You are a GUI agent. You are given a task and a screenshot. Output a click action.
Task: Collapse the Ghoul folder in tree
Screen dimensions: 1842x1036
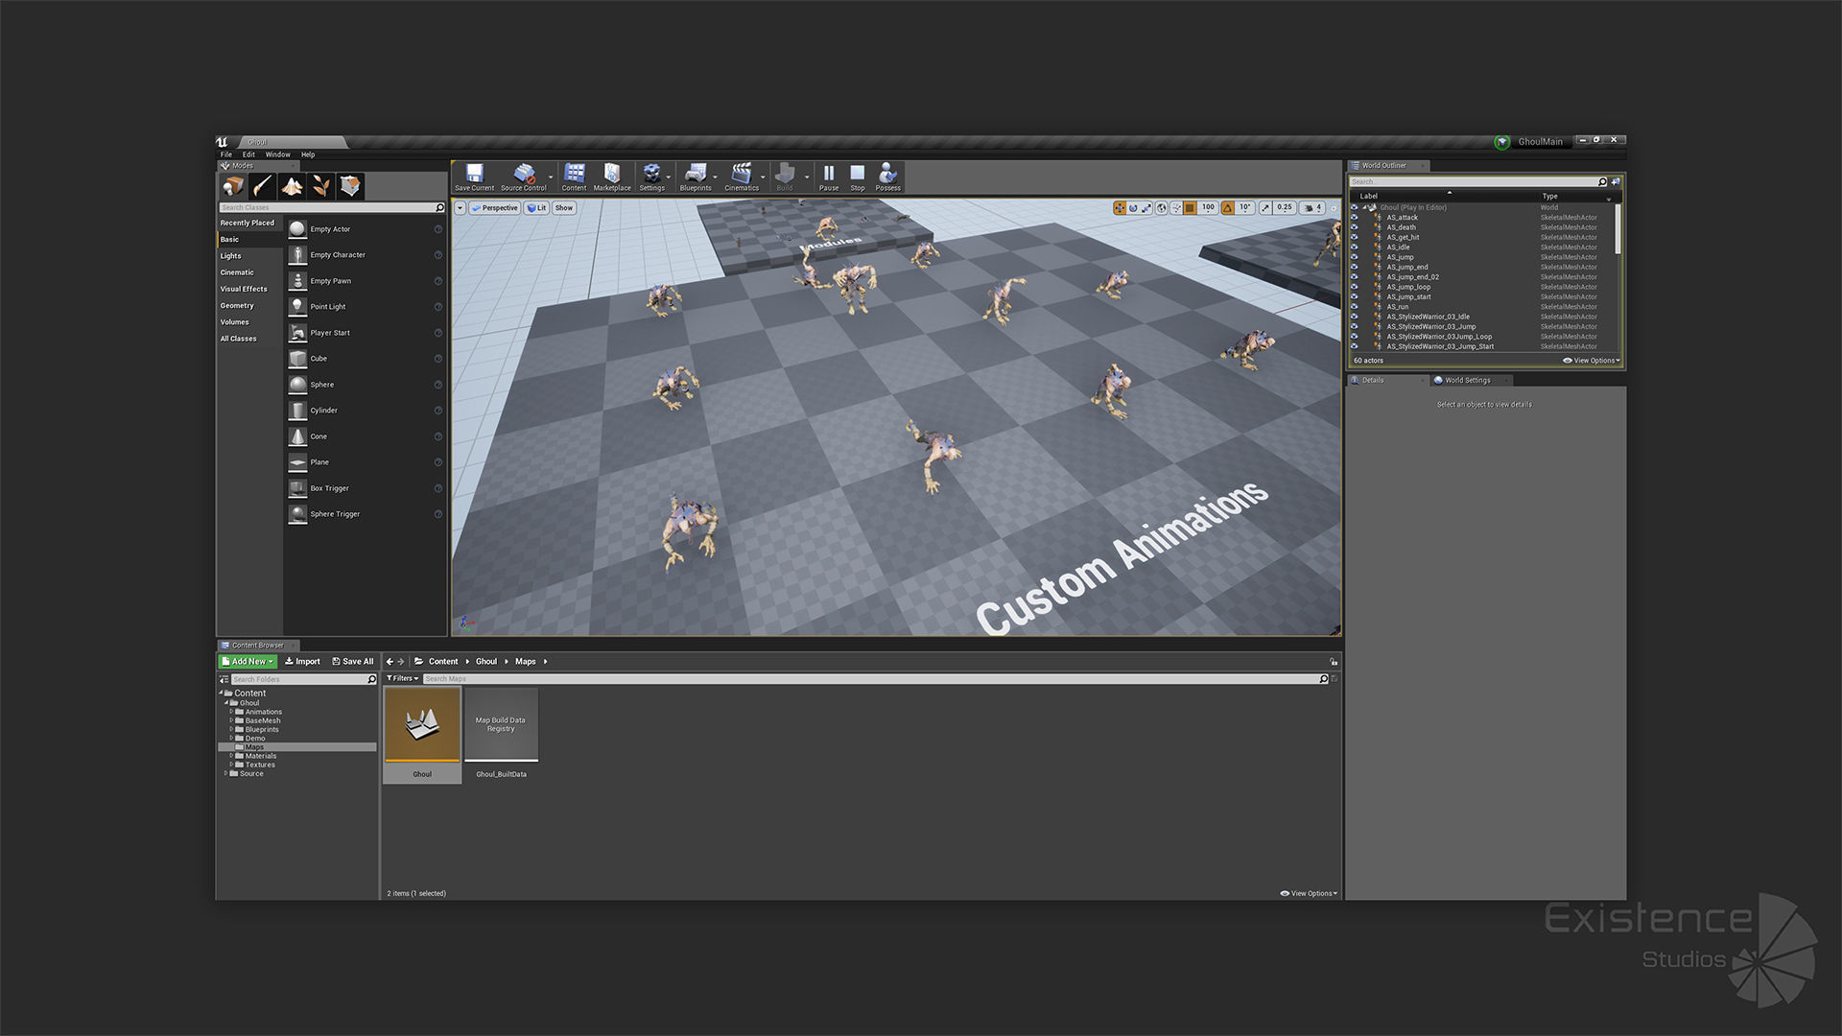point(226,703)
